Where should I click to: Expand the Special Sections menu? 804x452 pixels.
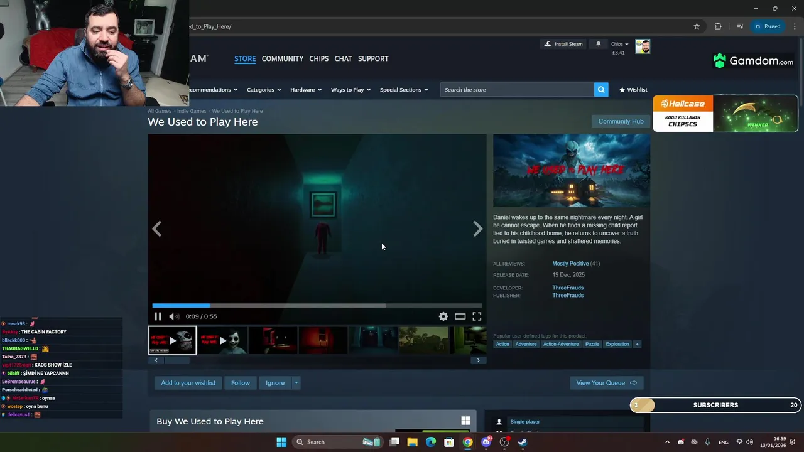click(404, 90)
